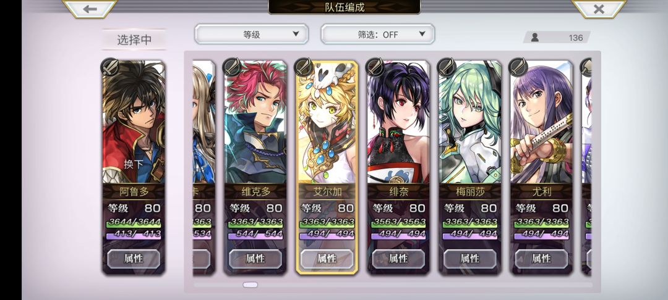Click the sword icon on 尤利's card
Image resolution: width=668 pixels, height=300 pixels.
pyautogui.click(x=518, y=67)
